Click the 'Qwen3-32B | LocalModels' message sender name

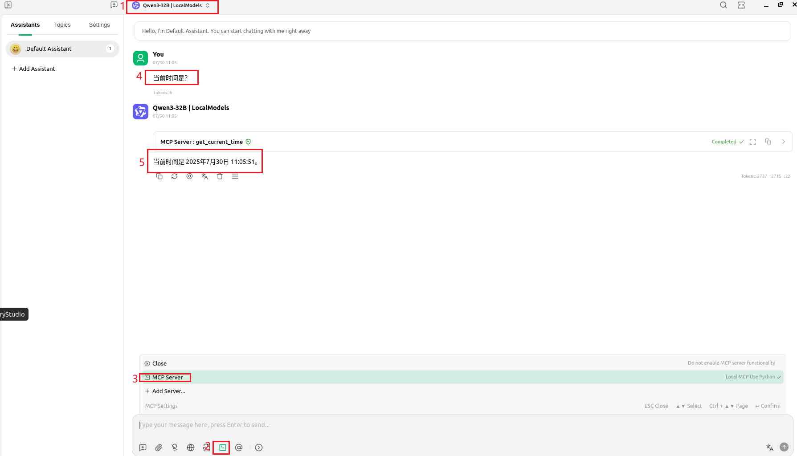(x=191, y=108)
